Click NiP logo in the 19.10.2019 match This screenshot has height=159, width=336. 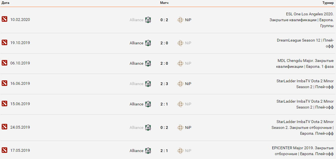pyautogui.click(x=180, y=43)
